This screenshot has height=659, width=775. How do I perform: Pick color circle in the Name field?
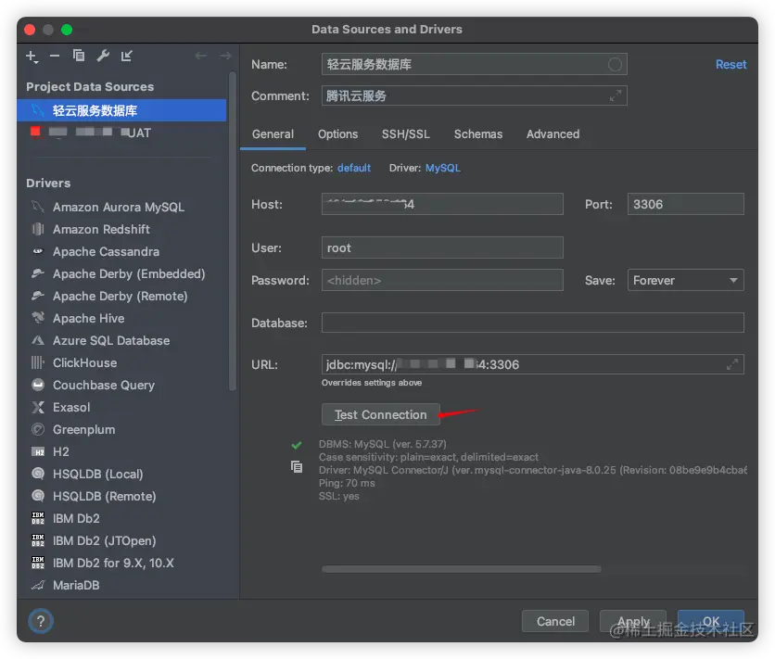coord(615,64)
